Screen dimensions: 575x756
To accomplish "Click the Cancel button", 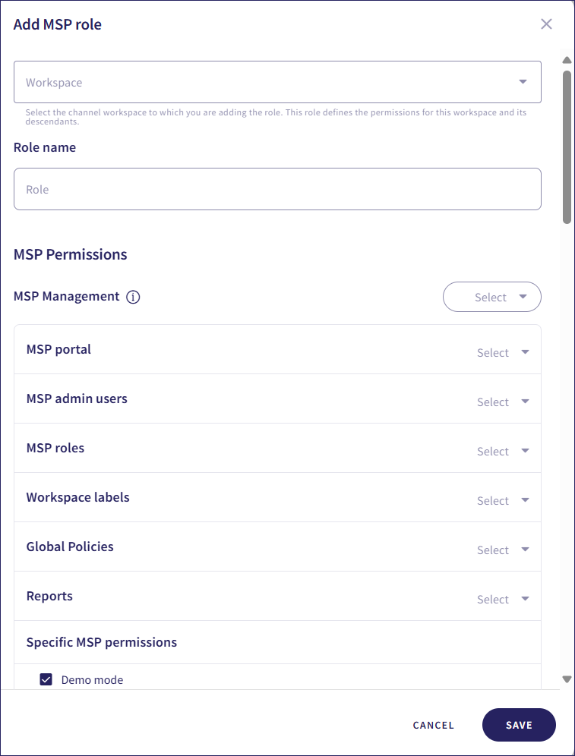I will (433, 725).
